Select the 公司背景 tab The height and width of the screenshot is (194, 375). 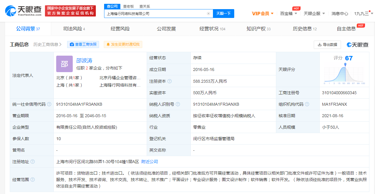click(28, 29)
